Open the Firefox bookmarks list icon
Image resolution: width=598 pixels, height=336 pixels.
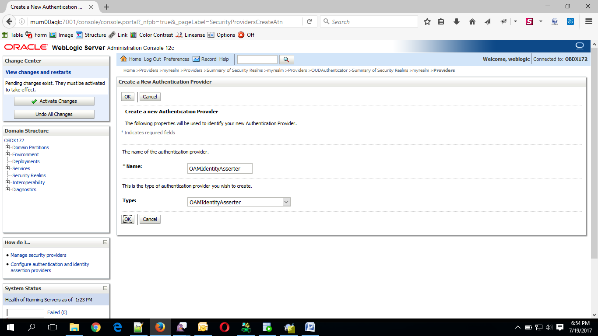coord(441,21)
